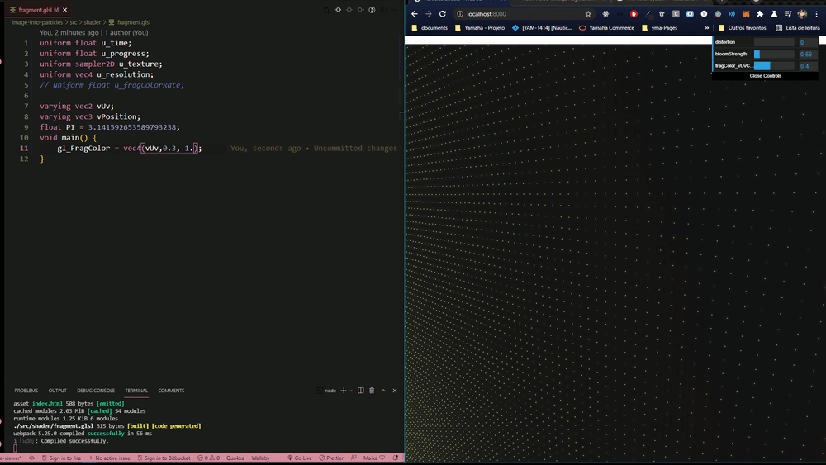The width and height of the screenshot is (826, 465).
Task: Split the editor to the right
Action: 384,10
